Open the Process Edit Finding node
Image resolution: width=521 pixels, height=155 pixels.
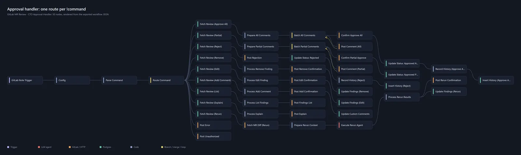[x=260, y=80]
